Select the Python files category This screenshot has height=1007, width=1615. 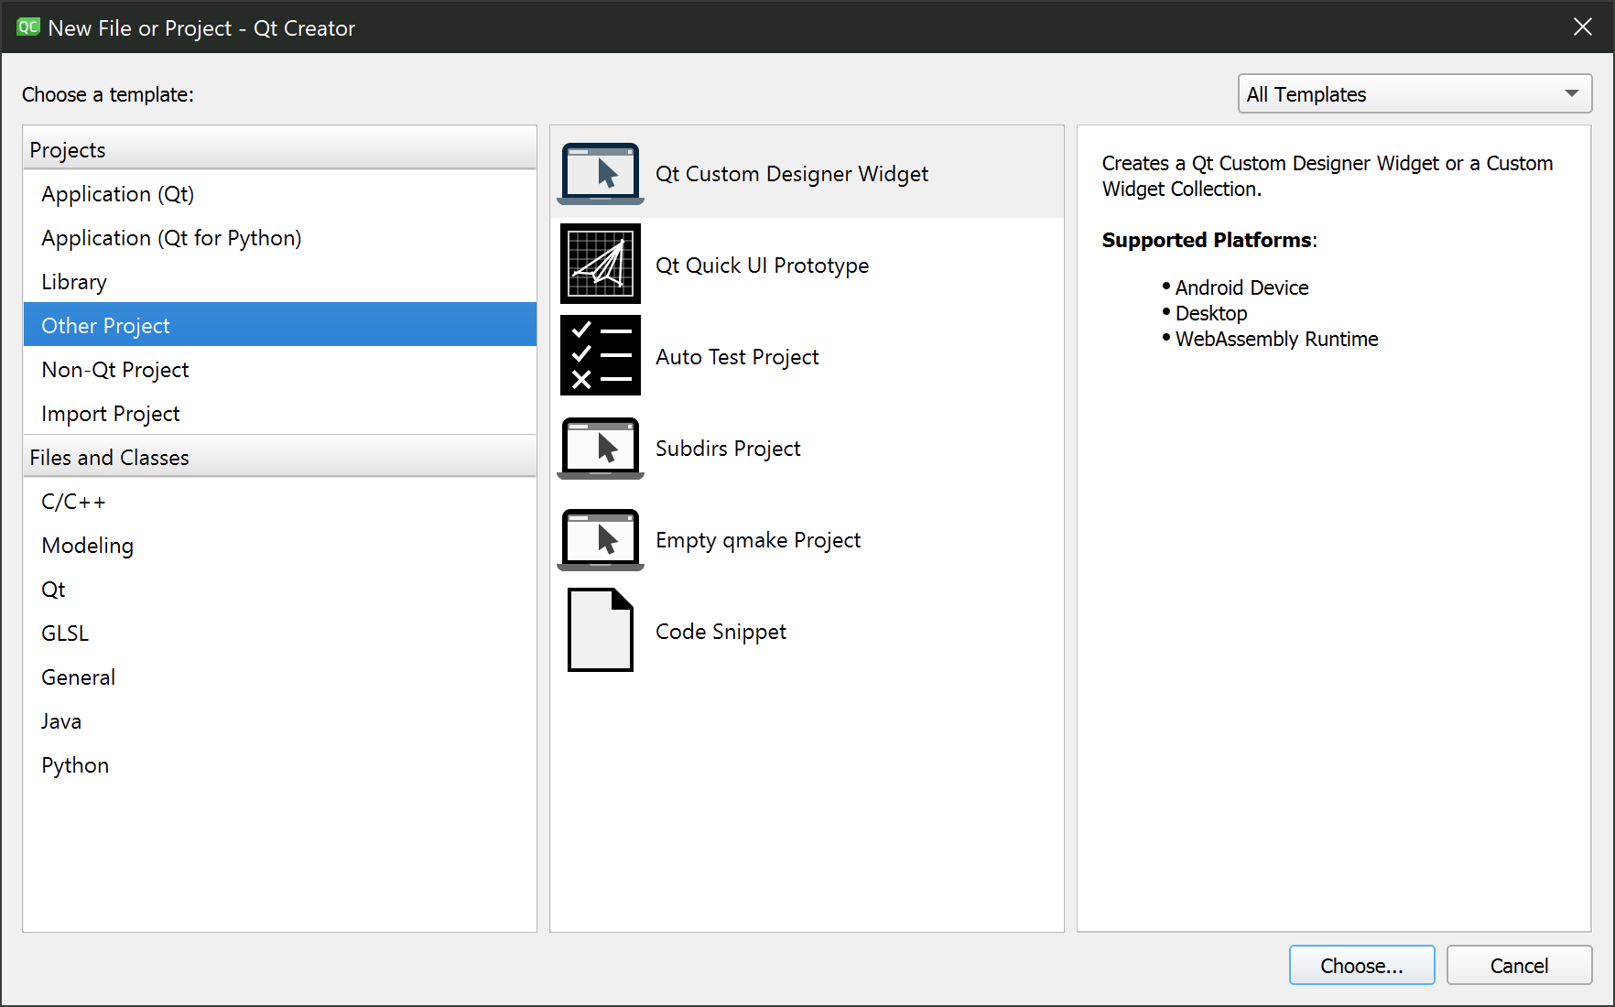point(75,765)
